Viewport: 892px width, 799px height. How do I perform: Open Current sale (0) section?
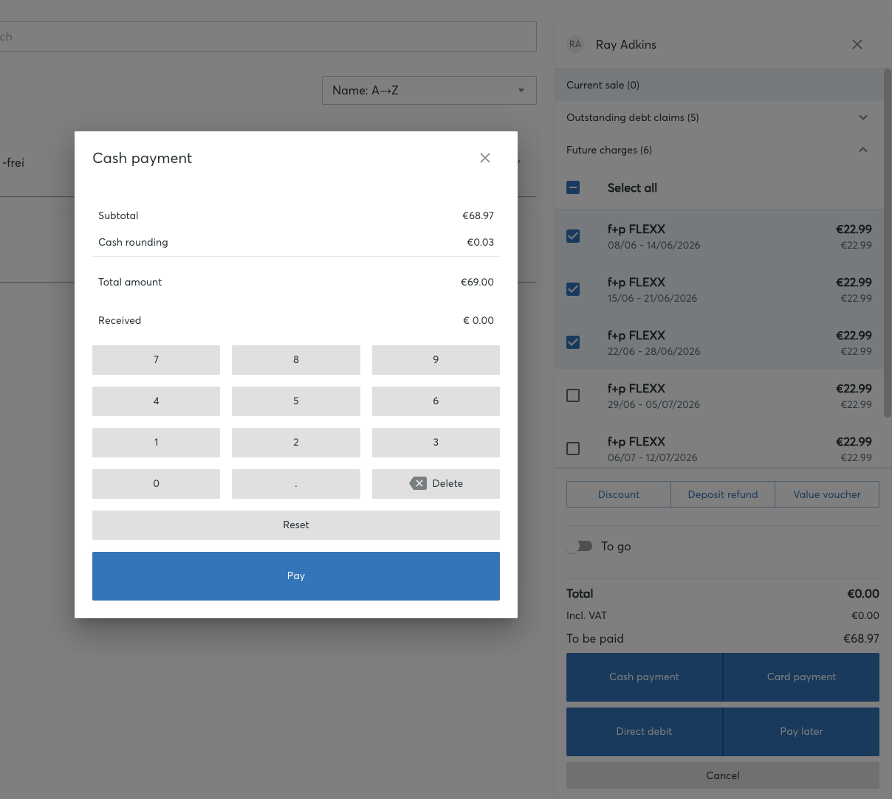(718, 85)
